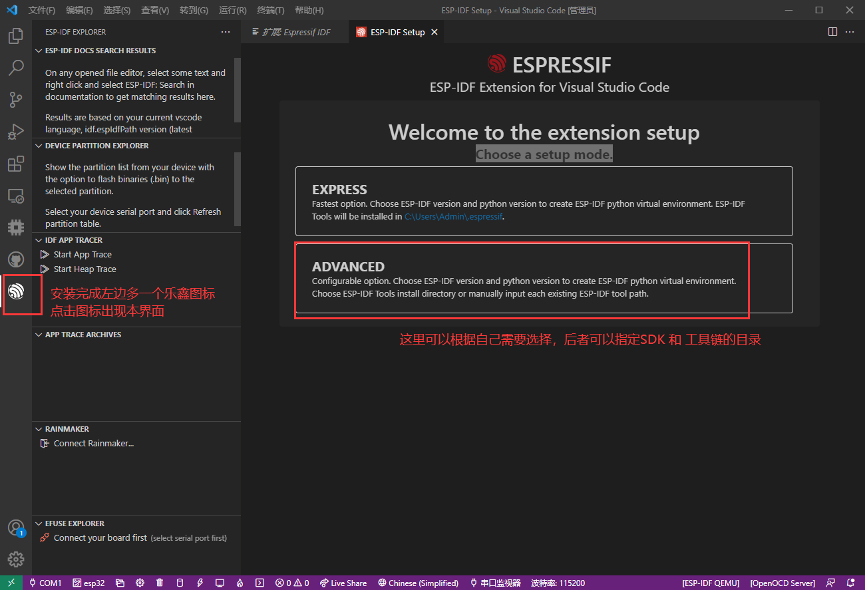Change the esp32 target device in status bar
Viewport: 865px width, 590px height.
pyautogui.click(x=88, y=583)
